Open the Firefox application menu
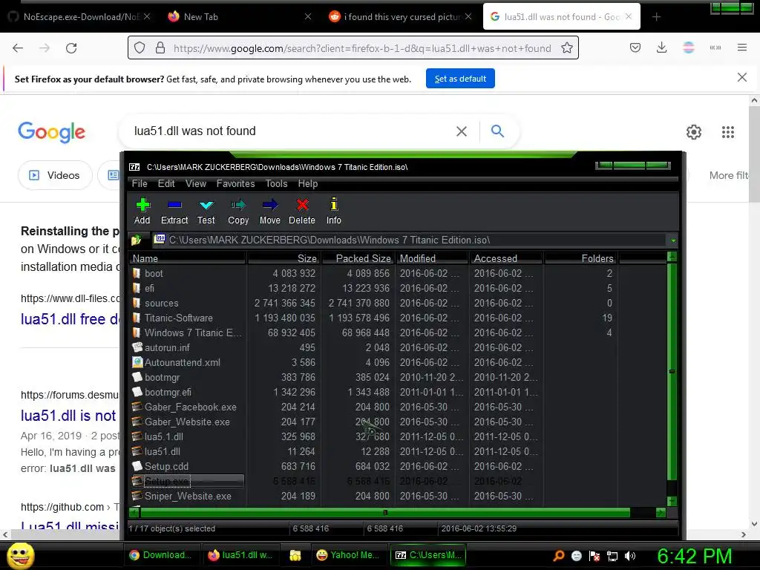The width and height of the screenshot is (760, 570). click(742, 47)
